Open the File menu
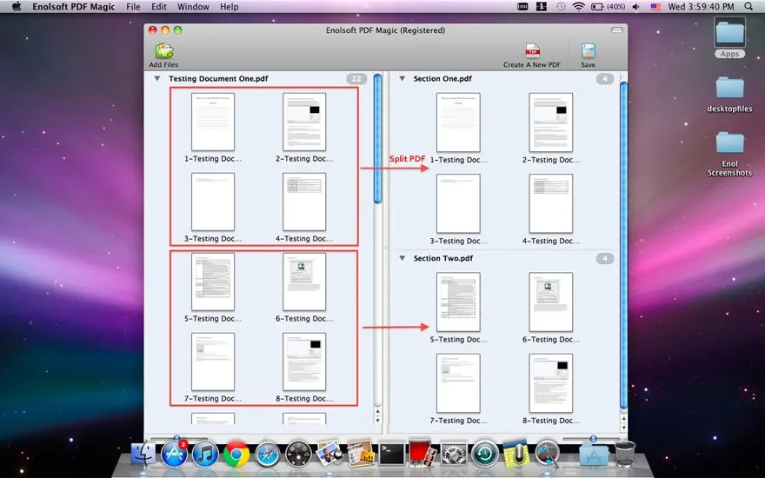Image resolution: width=765 pixels, height=478 pixels. coord(133,7)
